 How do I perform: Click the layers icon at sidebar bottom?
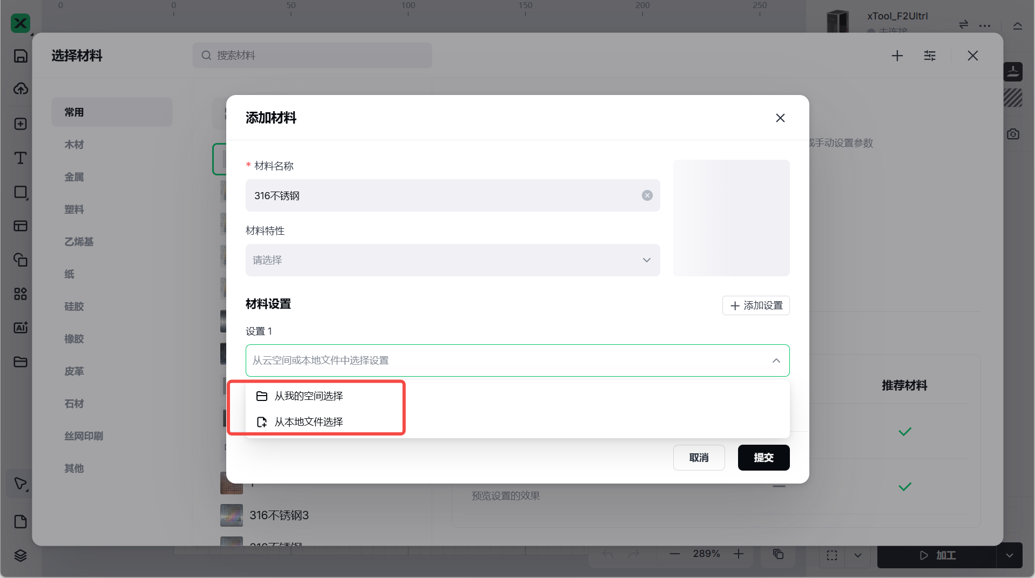coord(21,555)
